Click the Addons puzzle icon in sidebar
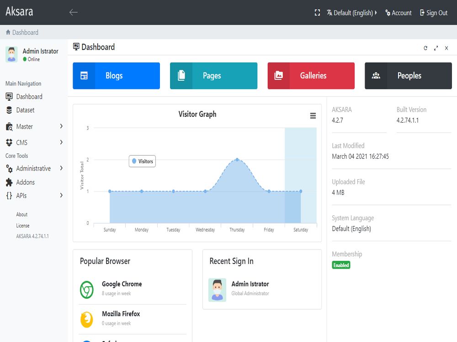 pos(9,182)
